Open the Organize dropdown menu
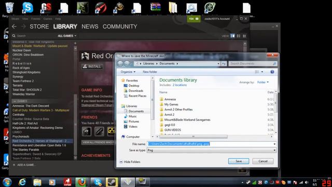The height and width of the screenshot is (187, 332). 128,72
